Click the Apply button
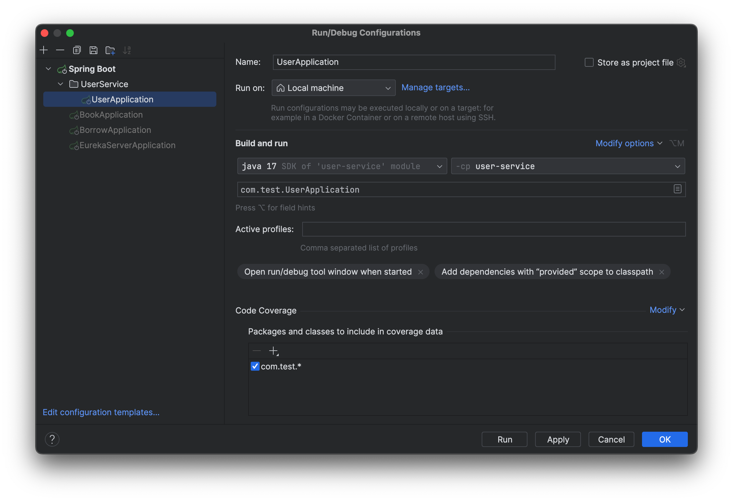The image size is (733, 501). coord(557,439)
